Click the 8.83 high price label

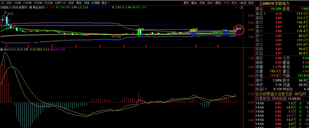pyautogui.click(x=11, y=14)
